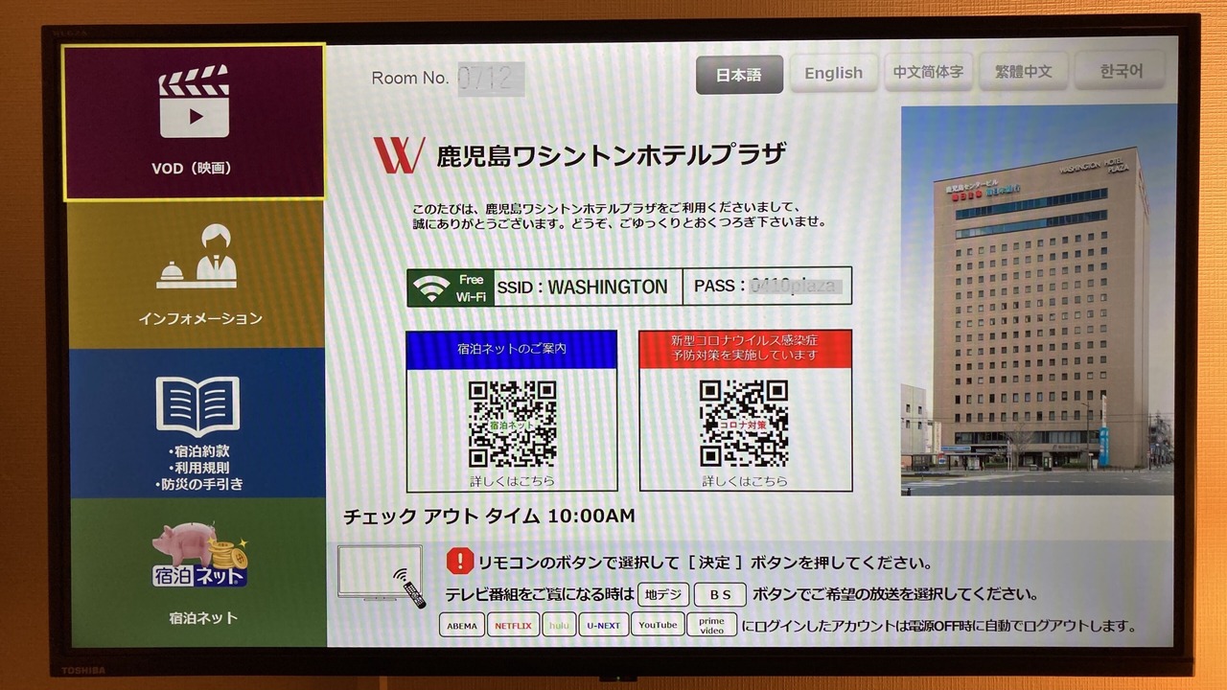1227x690 pixels.
Task: Open the Information concierge tile
Action: point(197,275)
